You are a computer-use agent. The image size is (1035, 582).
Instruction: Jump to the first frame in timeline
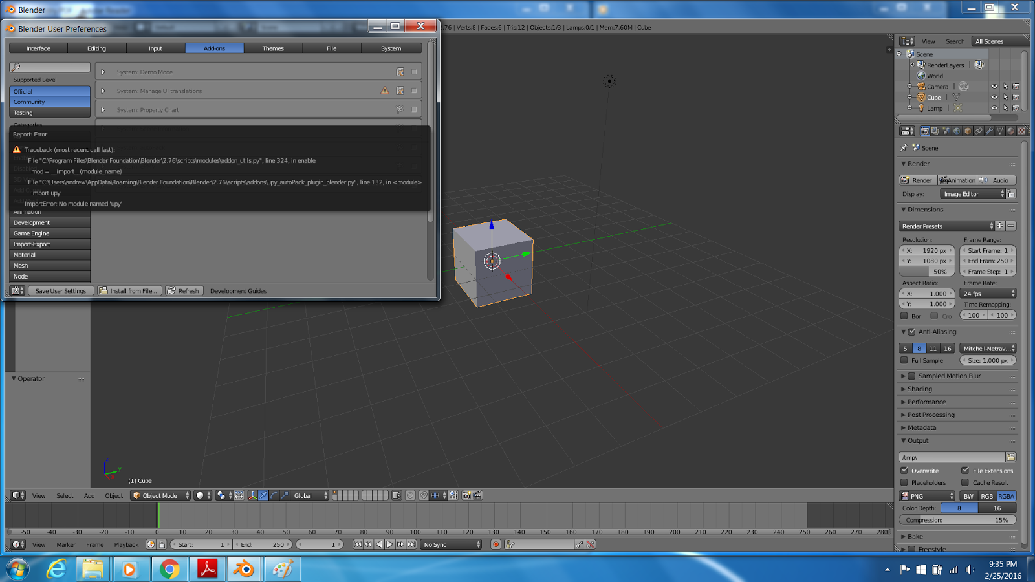click(x=357, y=544)
